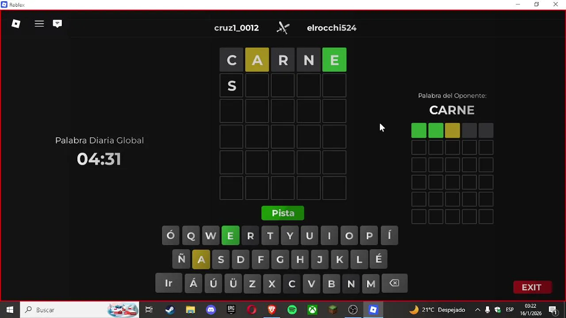Open the Roblox logo menu

[16, 24]
